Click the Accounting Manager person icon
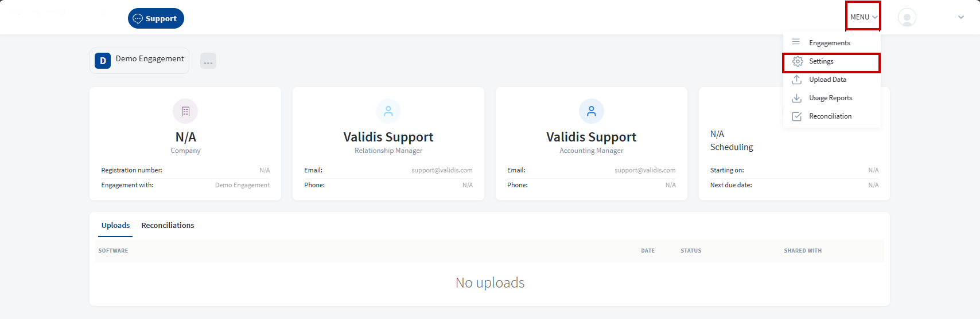This screenshot has width=980, height=319. (x=592, y=111)
